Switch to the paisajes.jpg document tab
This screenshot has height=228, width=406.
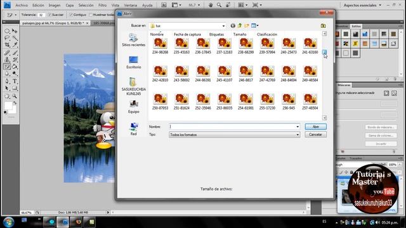tap(53, 23)
